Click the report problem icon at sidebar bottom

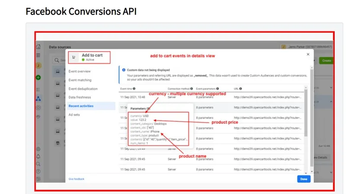tap(38, 179)
